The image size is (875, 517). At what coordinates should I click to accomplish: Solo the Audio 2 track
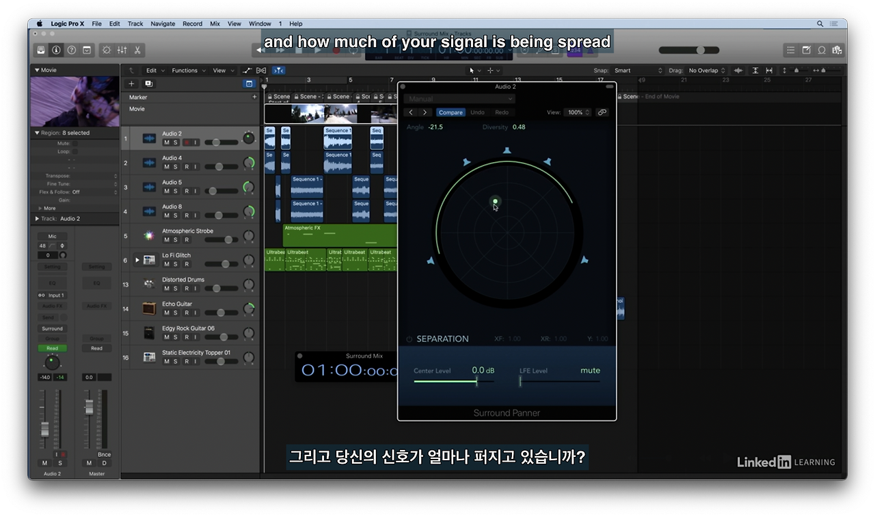click(x=176, y=142)
